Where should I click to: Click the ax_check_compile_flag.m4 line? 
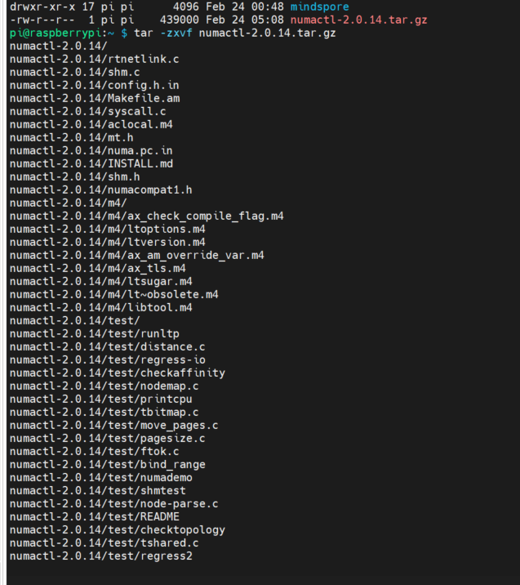(146, 216)
